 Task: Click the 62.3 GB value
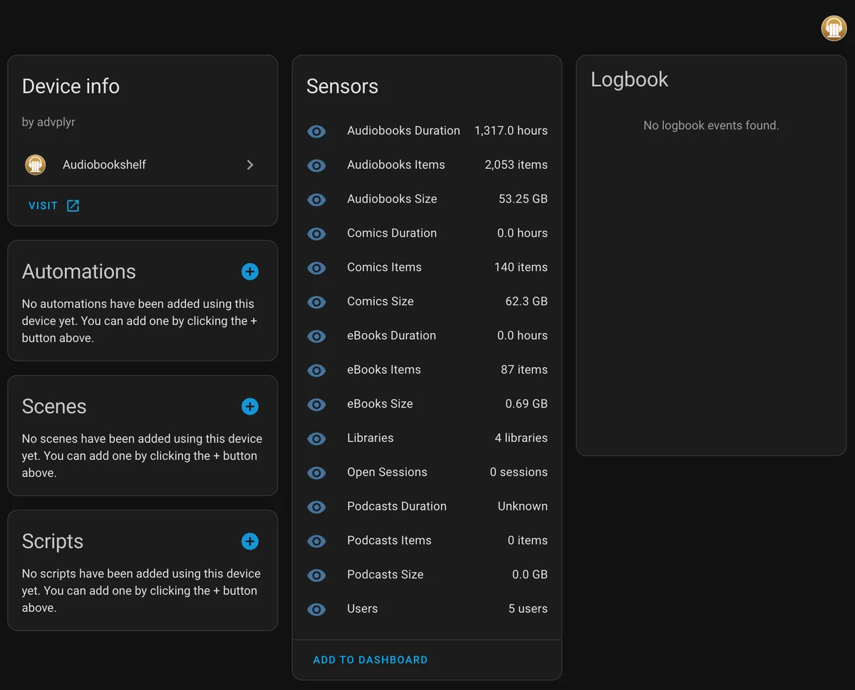click(527, 302)
